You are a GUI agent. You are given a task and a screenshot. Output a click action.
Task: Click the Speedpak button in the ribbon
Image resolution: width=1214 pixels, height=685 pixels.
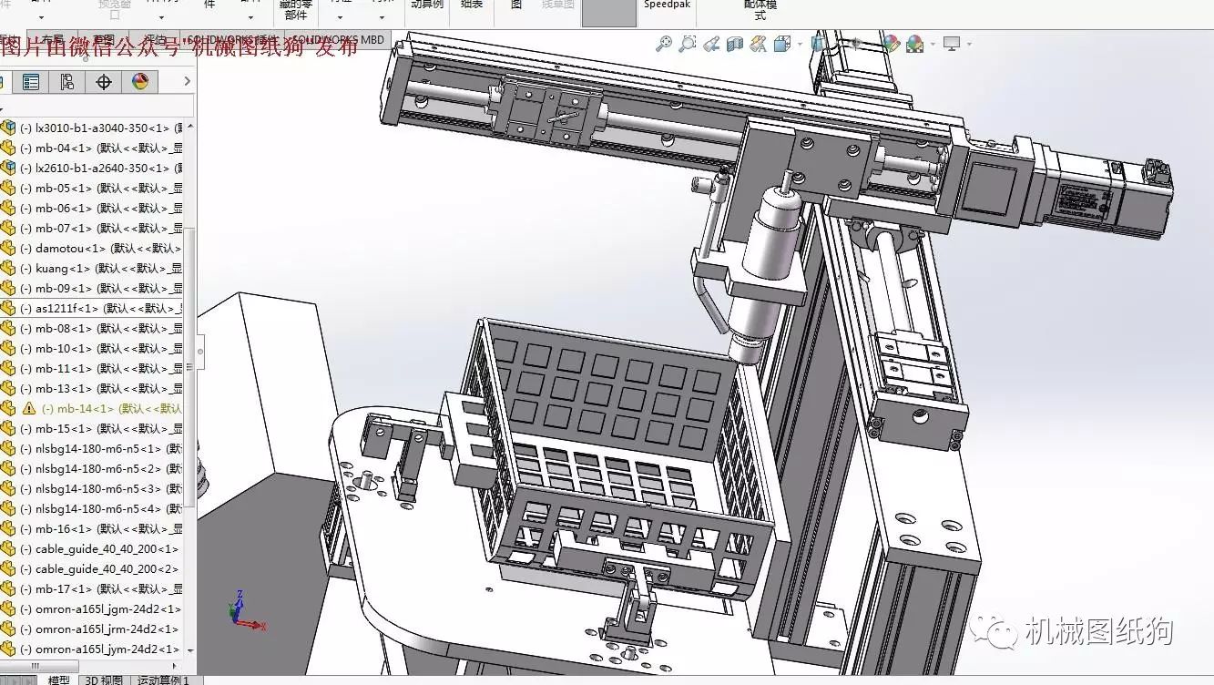pos(667,5)
